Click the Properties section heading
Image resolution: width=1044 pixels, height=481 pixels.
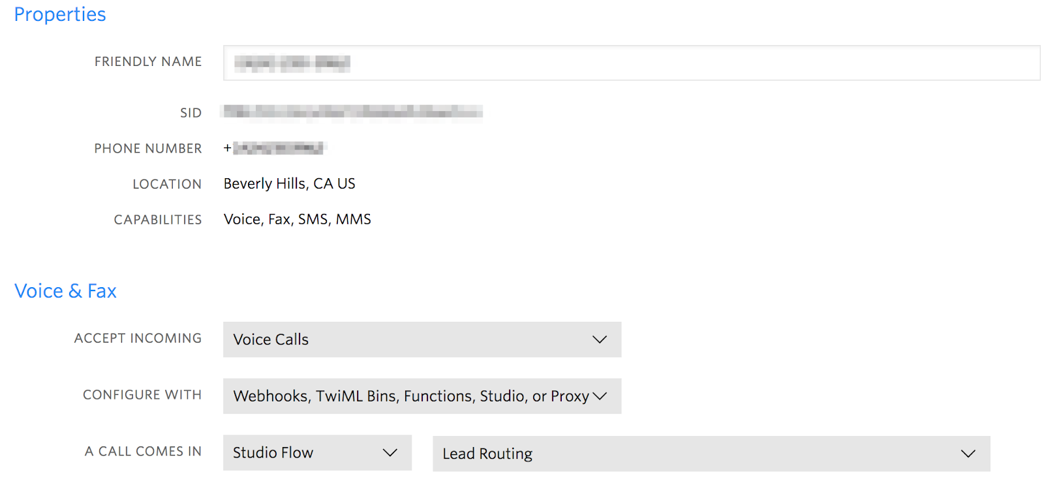tap(59, 14)
